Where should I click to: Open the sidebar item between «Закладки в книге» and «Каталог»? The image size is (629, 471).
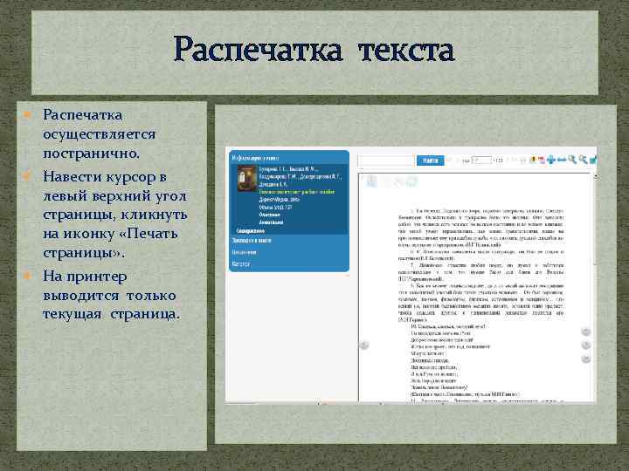[245, 252]
